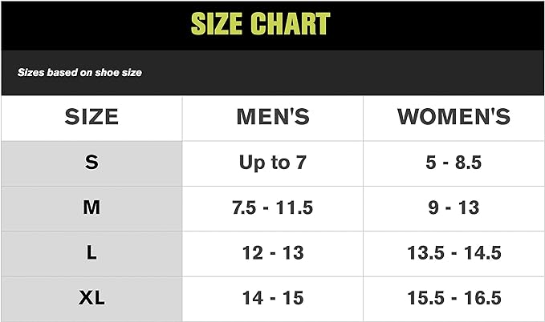Viewport: 545px width, 322px height.
Task: Pick the women's '9 - 13' cell
Action: click(453, 208)
